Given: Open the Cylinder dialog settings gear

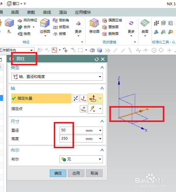Looking at the screenshot, I should (11, 59).
